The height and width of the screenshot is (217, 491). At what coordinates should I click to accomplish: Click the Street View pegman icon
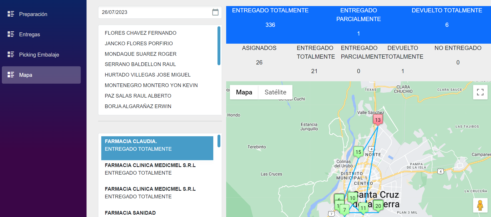[480, 205]
